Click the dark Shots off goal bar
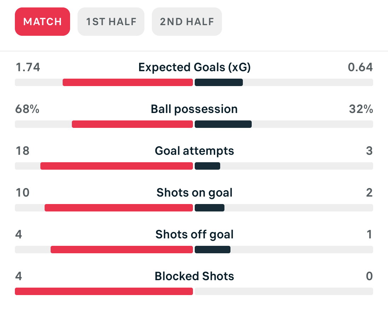The height and width of the screenshot is (311, 388). coord(212,250)
